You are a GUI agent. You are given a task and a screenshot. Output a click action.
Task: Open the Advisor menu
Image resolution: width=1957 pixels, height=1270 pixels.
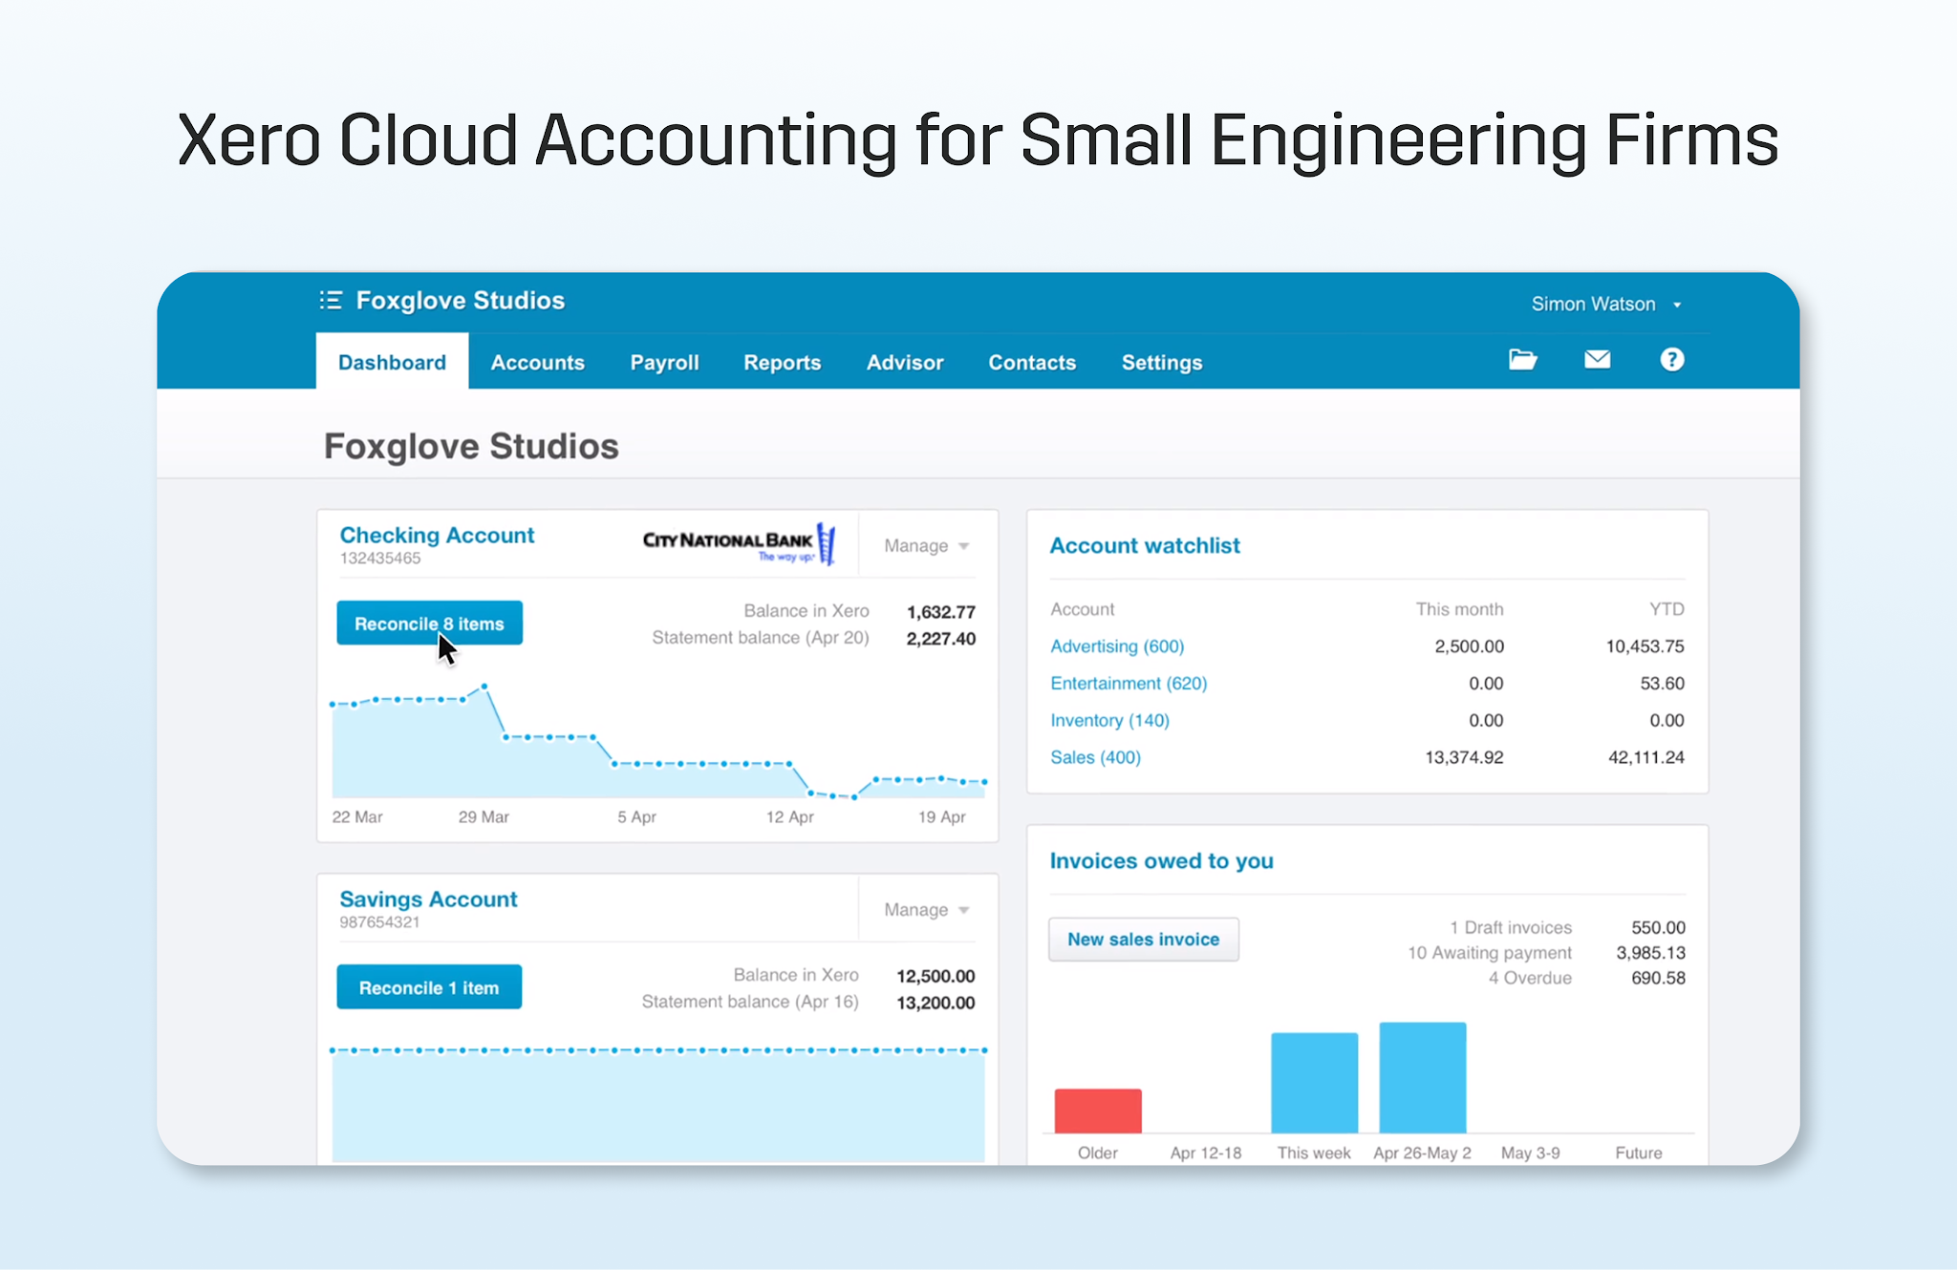click(904, 363)
